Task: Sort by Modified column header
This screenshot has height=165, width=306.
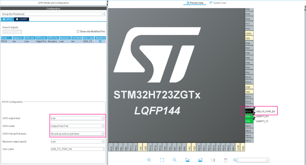Action: (100, 38)
